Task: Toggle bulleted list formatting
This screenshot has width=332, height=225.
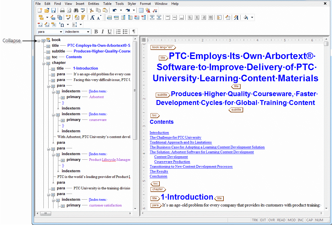Action: tap(125, 32)
